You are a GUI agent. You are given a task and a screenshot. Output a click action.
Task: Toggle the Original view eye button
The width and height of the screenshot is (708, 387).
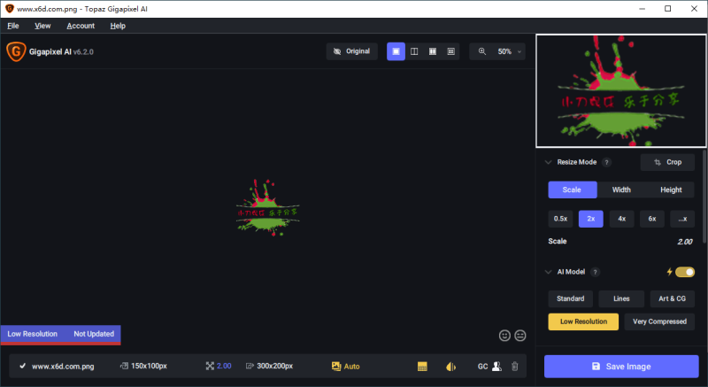(351, 51)
